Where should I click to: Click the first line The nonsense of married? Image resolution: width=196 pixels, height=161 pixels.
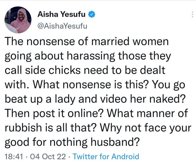point(67,41)
